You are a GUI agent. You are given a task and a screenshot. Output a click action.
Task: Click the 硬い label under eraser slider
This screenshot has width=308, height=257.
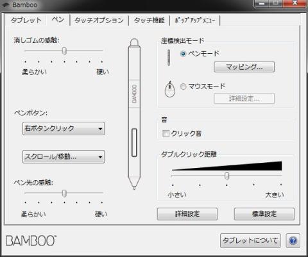tap(103, 72)
